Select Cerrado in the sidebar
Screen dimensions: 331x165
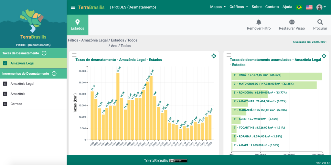(x=33, y=104)
